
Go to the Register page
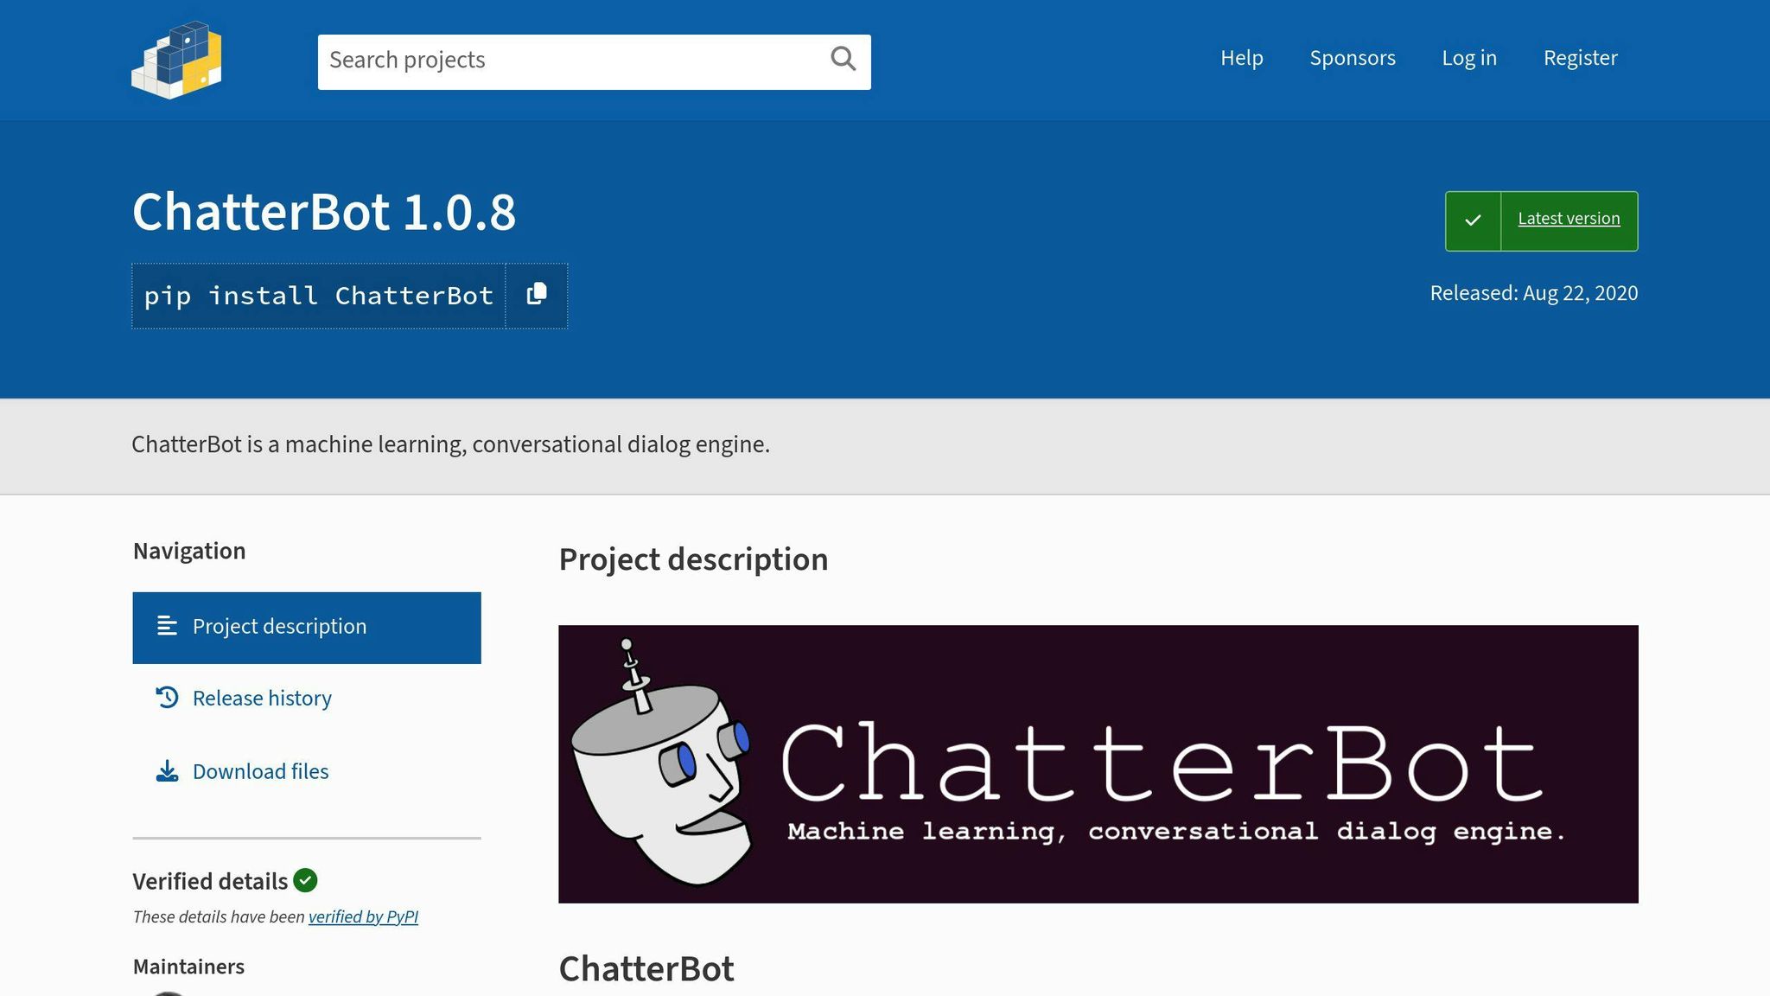pos(1580,58)
